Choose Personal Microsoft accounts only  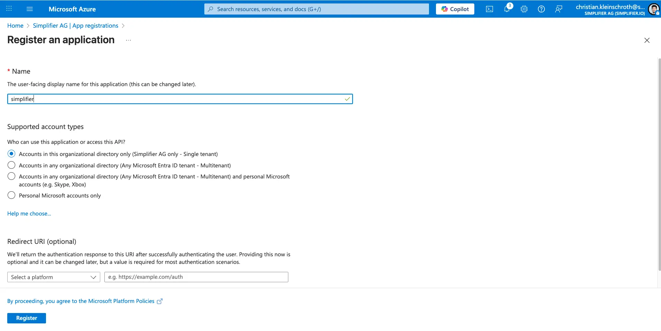pyautogui.click(x=11, y=195)
